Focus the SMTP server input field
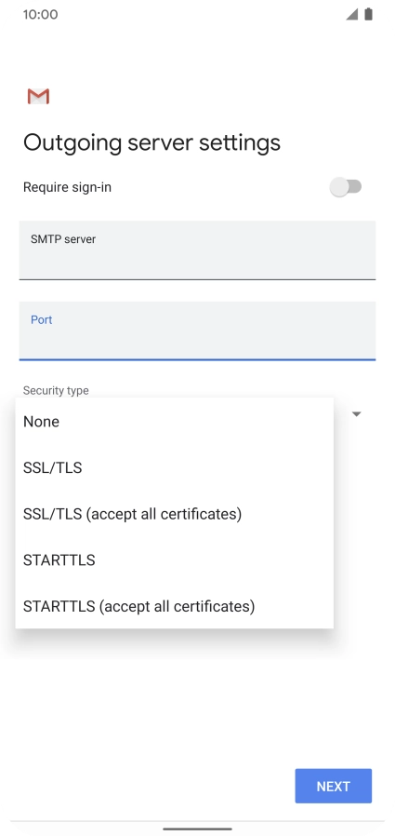Viewport: 395px width, 836px height. pos(197,250)
